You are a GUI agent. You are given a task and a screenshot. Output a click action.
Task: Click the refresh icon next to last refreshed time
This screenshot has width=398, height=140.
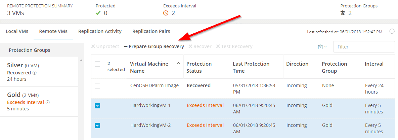click(x=392, y=31)
